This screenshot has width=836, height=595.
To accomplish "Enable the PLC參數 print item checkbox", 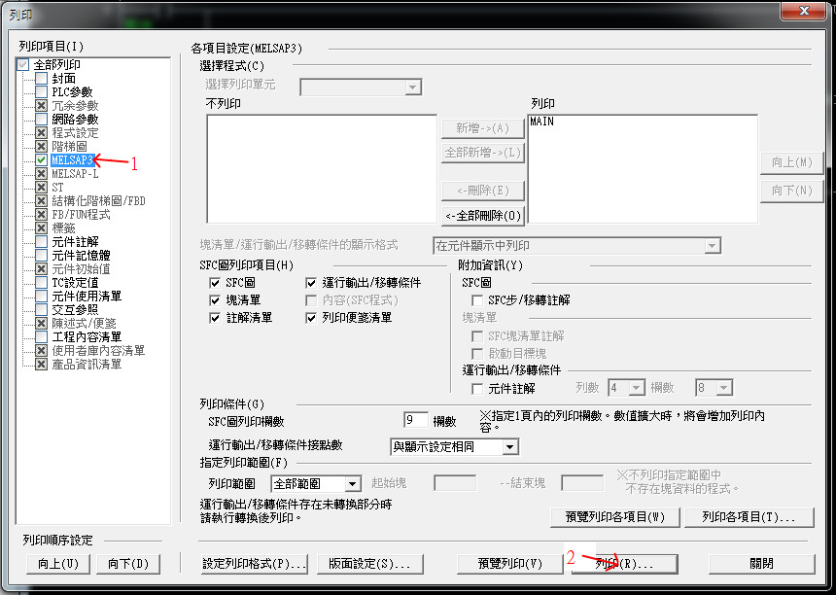I will click(41, 91).
